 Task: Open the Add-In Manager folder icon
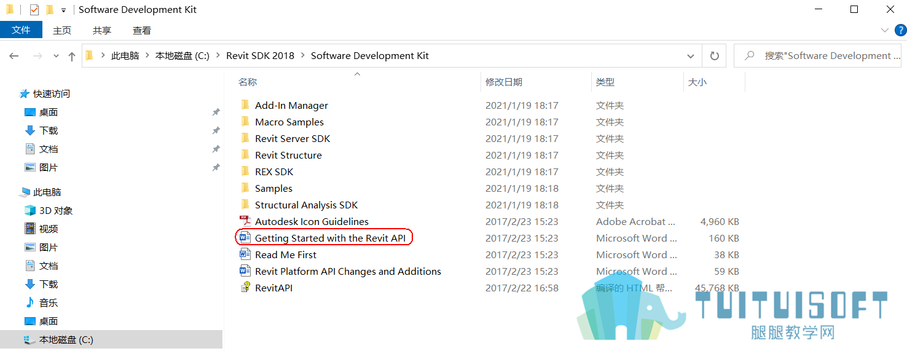(245, 105)
